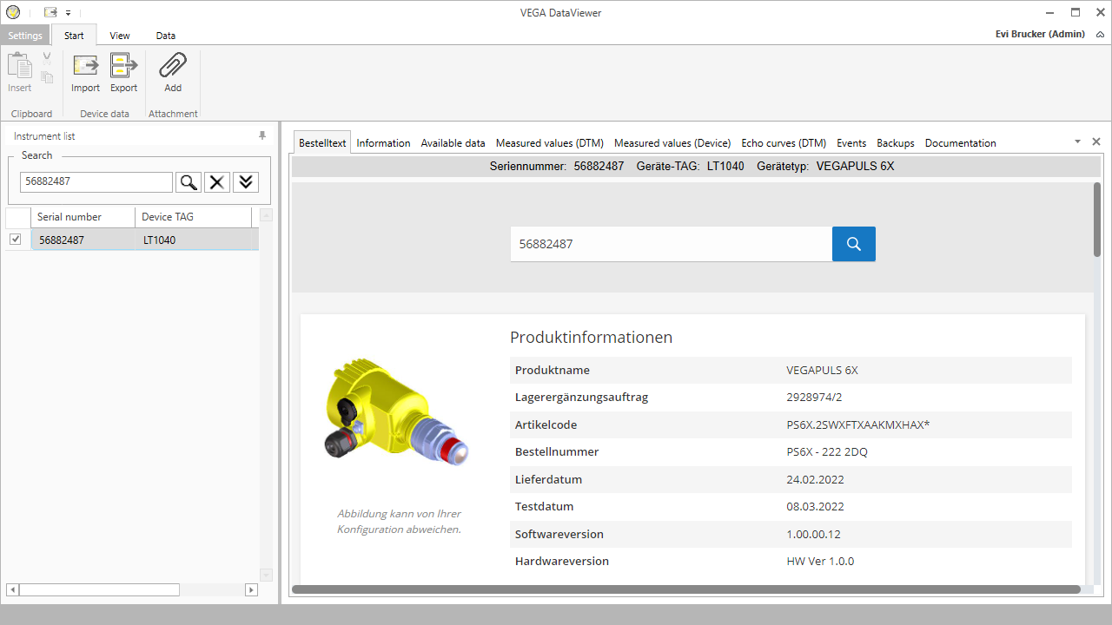
Task: Open the Settings button in ribbon
Action: (x=25, y=36)
